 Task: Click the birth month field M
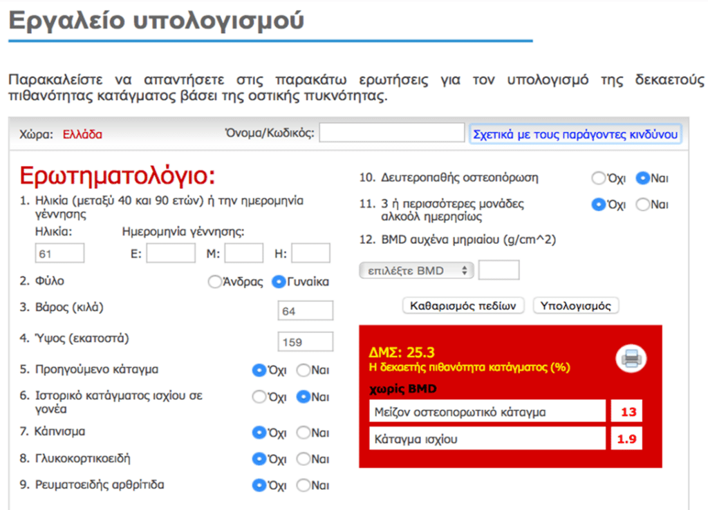[x=244, y=253]
